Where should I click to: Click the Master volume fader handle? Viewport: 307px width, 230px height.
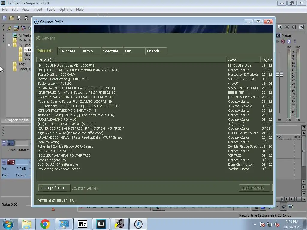coord(280,74)
